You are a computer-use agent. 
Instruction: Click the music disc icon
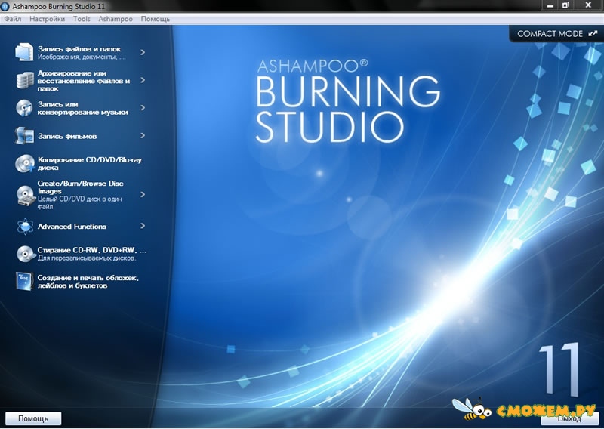pos(24,108)
